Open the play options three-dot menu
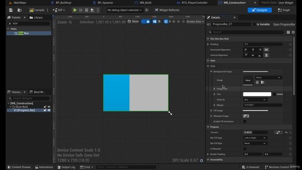 coord(98,10)
